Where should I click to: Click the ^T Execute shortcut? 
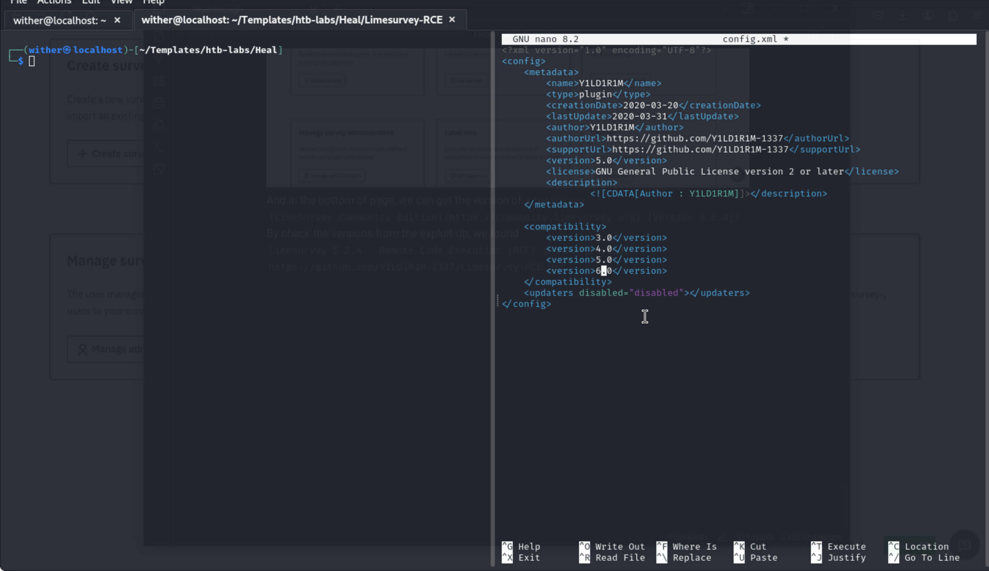pyautogui.click(x=838, y=546)
